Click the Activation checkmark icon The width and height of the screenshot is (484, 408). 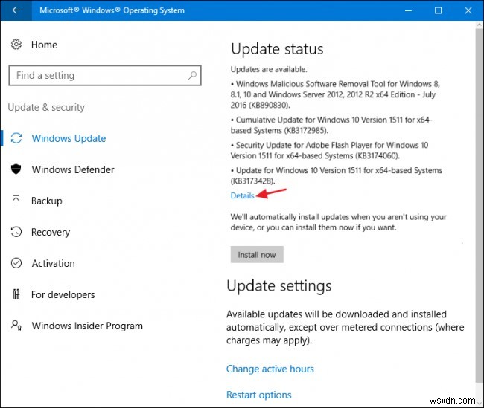[x=16, y=263]
